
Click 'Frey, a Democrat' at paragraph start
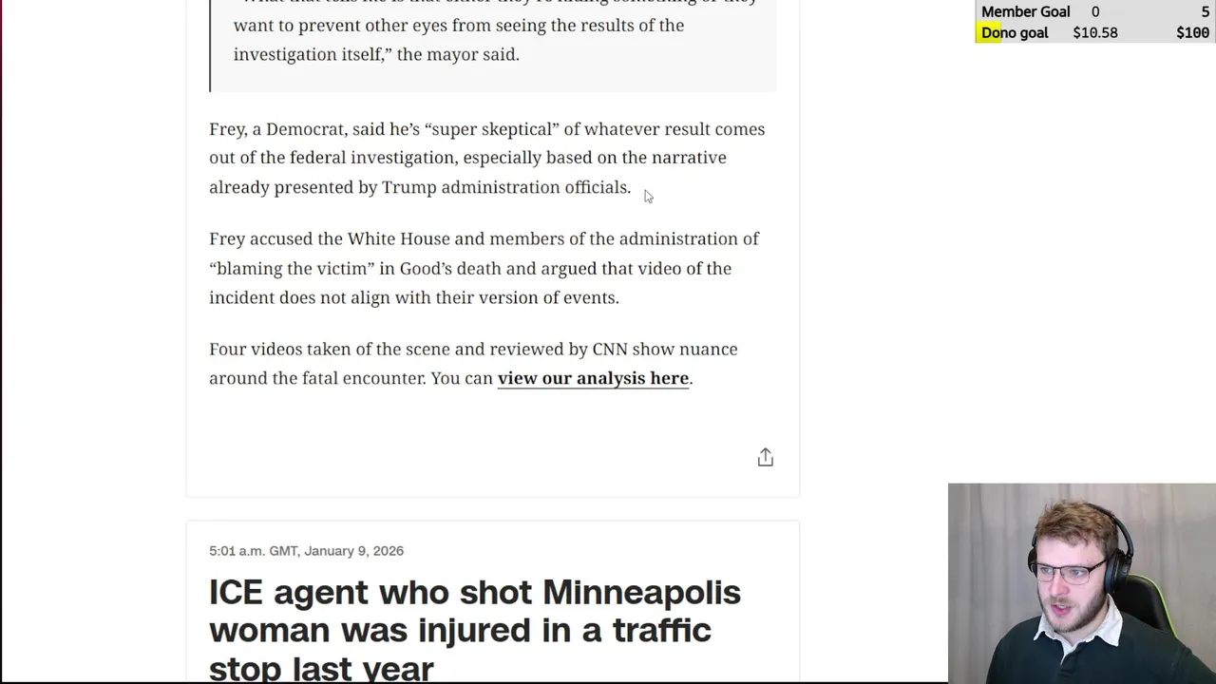coord(278,129)
